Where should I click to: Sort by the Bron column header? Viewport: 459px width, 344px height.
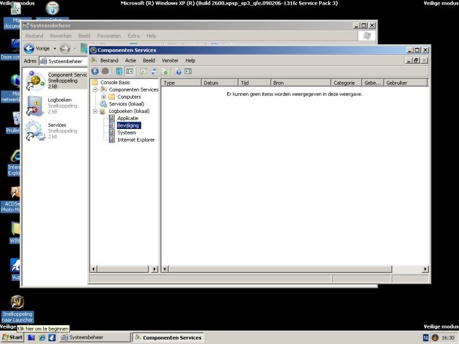[301, 83]
